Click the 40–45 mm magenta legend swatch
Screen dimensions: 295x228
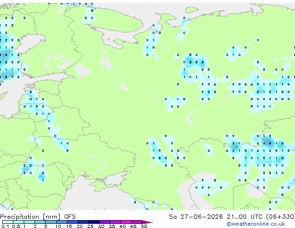tap(126, 222)
